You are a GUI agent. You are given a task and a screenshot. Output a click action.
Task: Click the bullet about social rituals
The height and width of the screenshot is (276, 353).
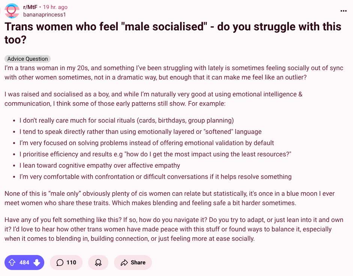[126, 120]
